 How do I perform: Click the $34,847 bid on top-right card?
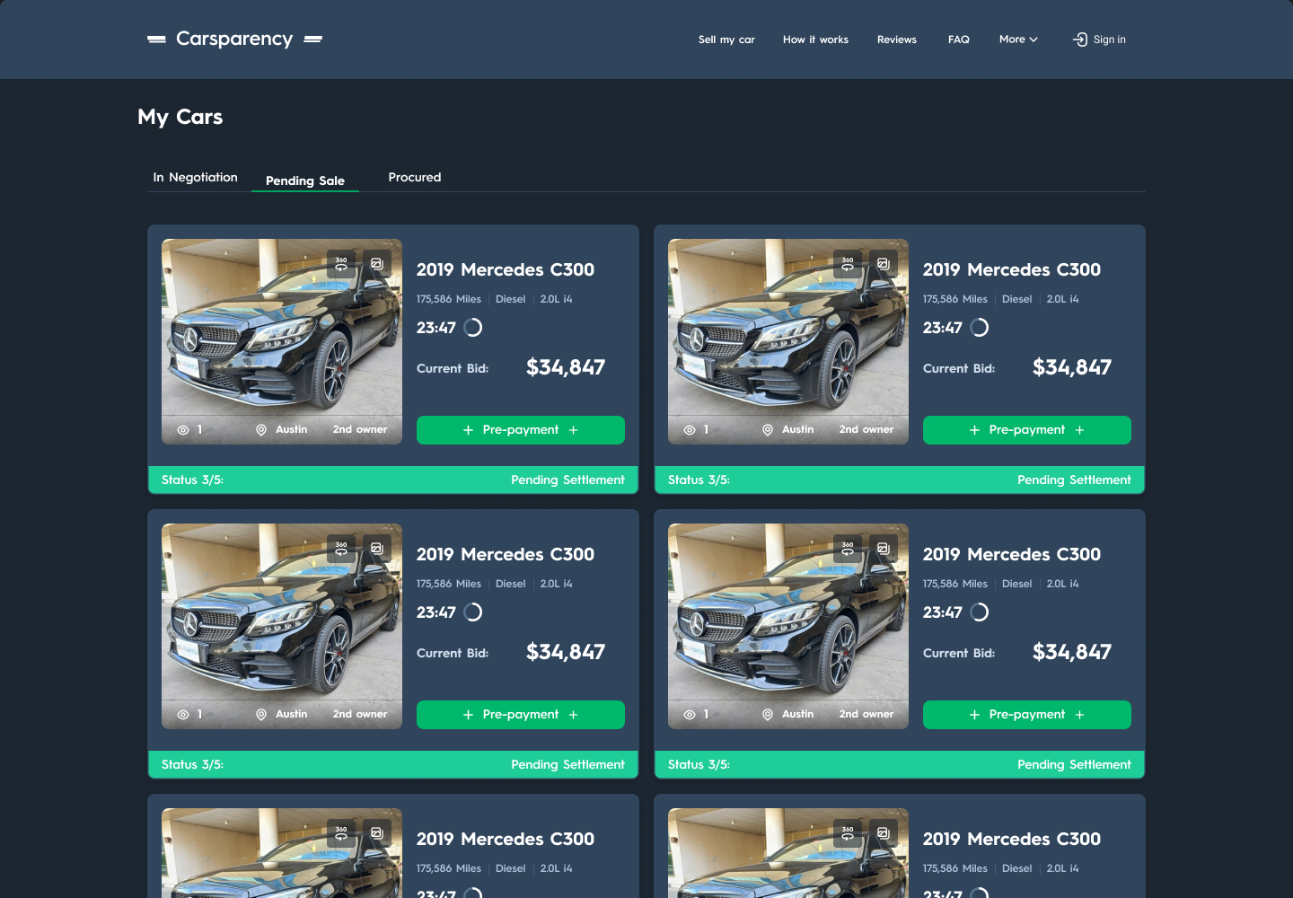click(1072, 367)
